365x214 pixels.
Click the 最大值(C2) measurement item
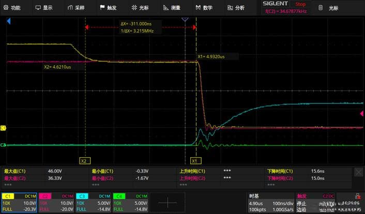(15, 178)
